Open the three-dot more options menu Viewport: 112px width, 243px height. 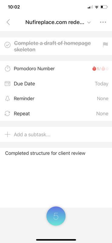pyautogui.click(x=103, y=22)
